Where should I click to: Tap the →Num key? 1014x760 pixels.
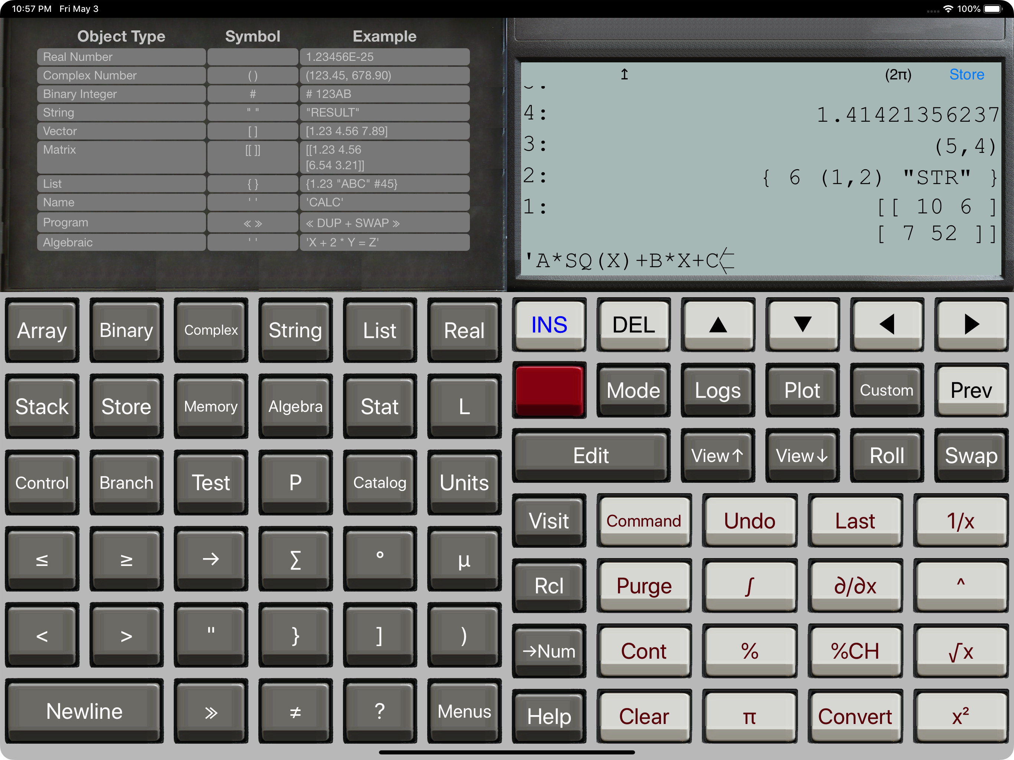549,651
